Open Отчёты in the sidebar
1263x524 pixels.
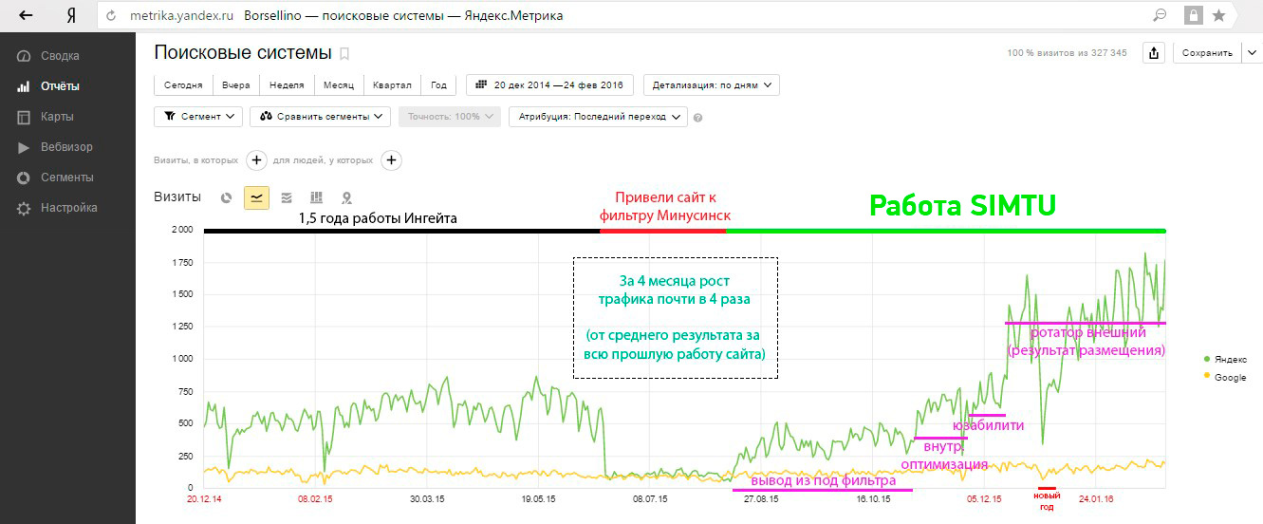pos(60,86)
